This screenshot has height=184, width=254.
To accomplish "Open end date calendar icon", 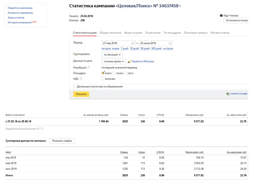I will (x=170, y=43).
